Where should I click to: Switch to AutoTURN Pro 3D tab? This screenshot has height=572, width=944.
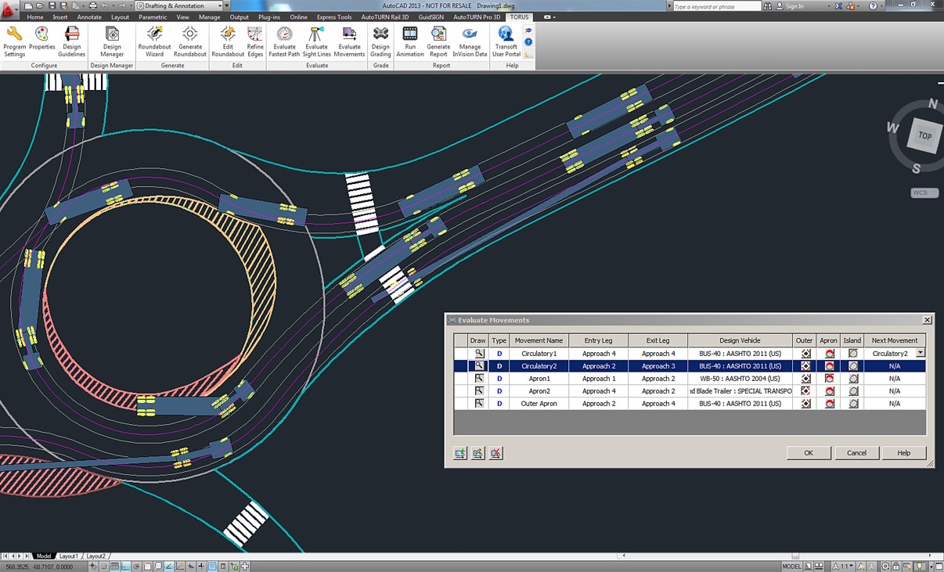477,17
